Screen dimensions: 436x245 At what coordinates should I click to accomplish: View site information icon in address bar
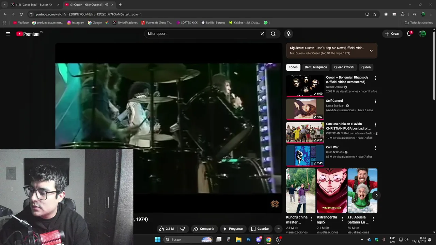(31, 14)
